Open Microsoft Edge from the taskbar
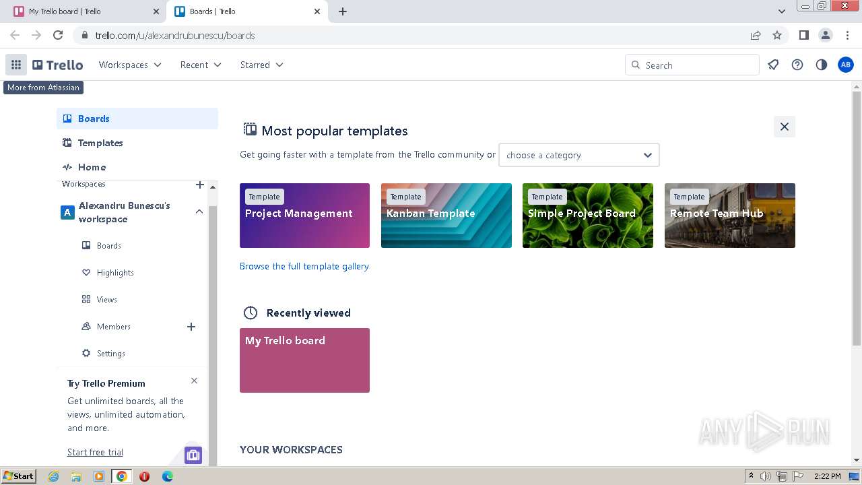 [x=168, y=476]
